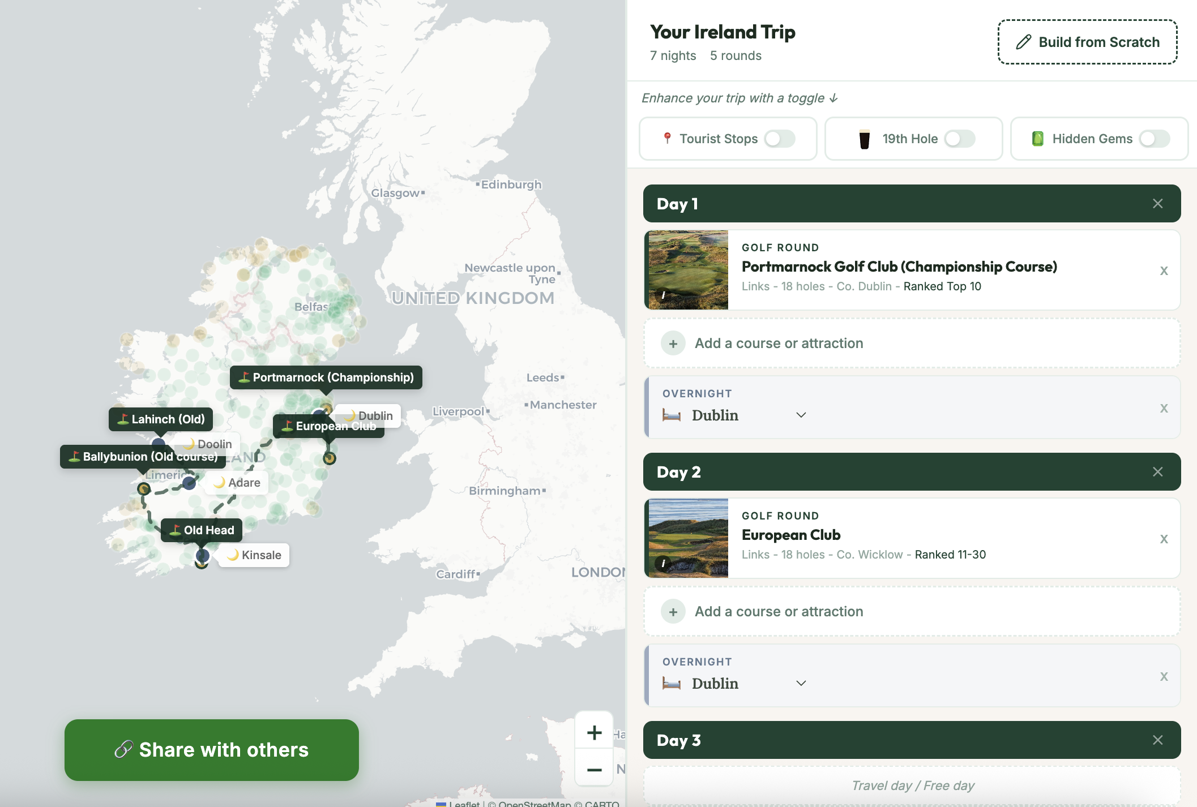Click the Build from Scratch button

click(1087, 42)
